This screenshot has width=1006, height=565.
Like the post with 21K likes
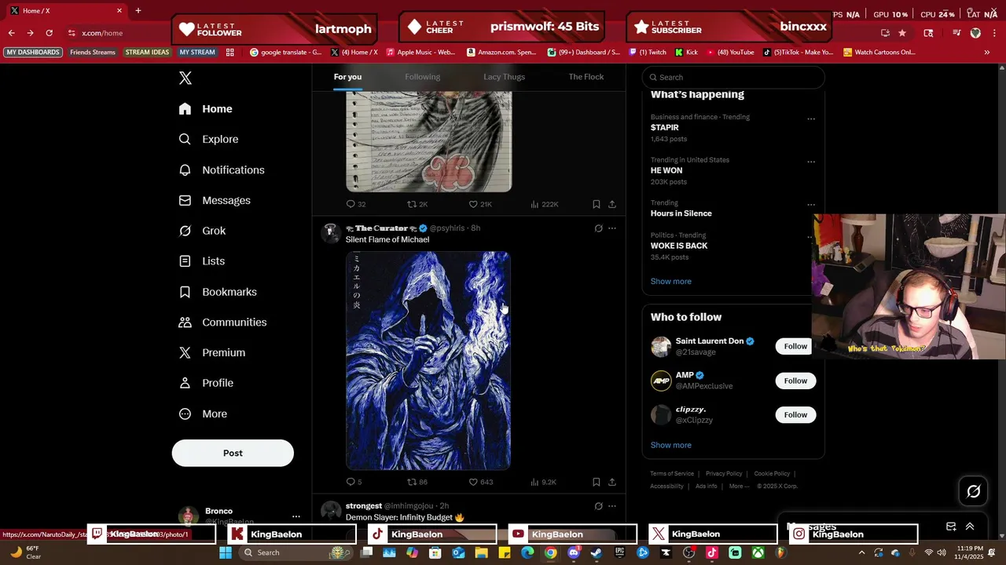[x=480, y=204]
